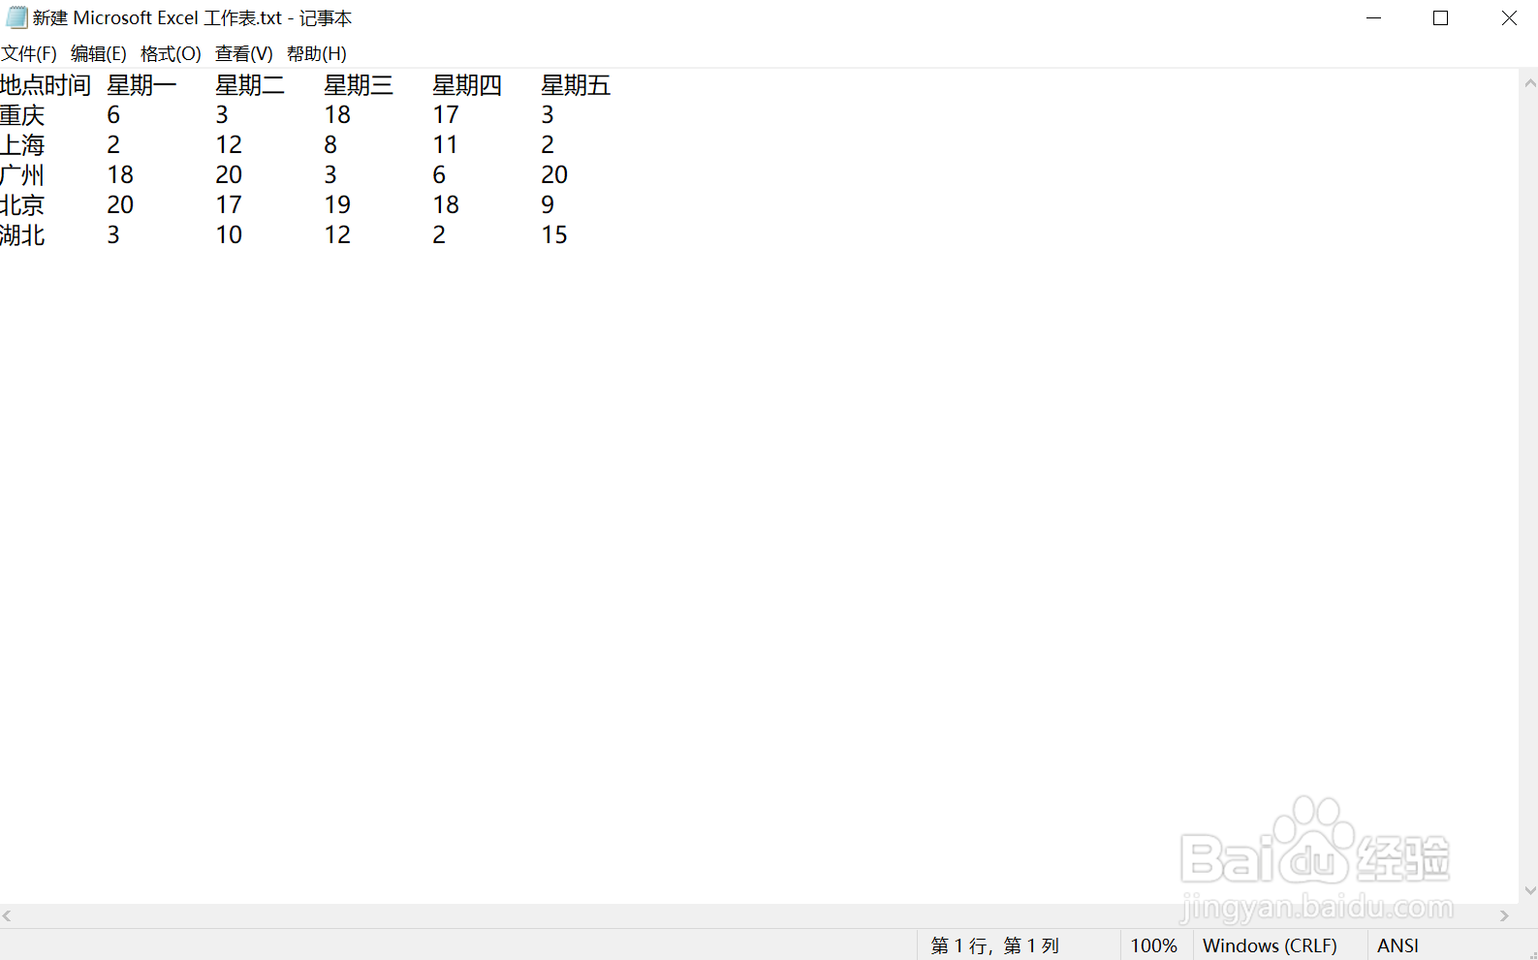This screenshot has width=1538, height=960.
Task: Click 重庆's 星期三 value 18
Action: pos(337,115)
